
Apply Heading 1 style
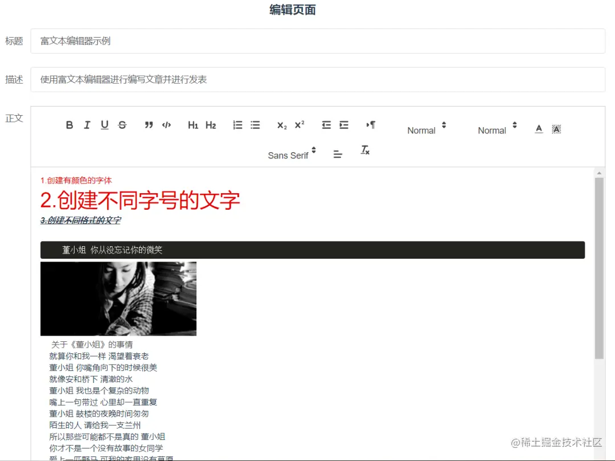193,125
